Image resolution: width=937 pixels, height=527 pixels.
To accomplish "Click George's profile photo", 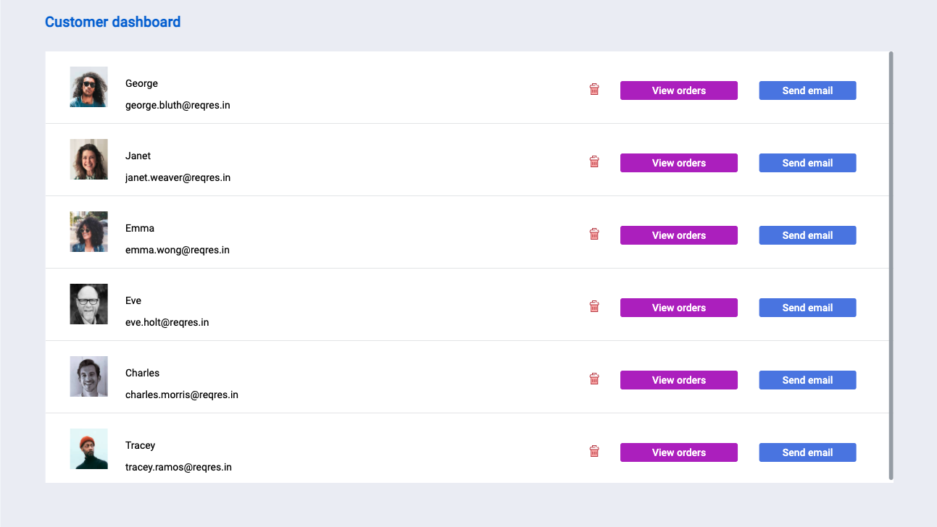I will click(89, 87).
